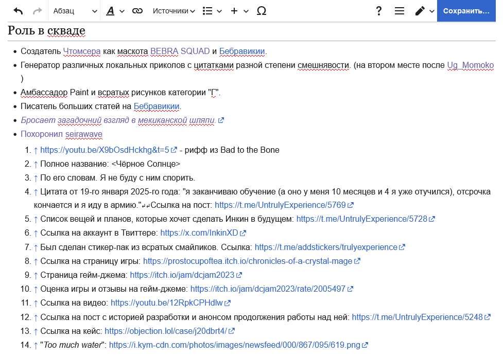Open the Источники citations dropdown
Screen dimensions: 503x356
(x=174, y=11)
